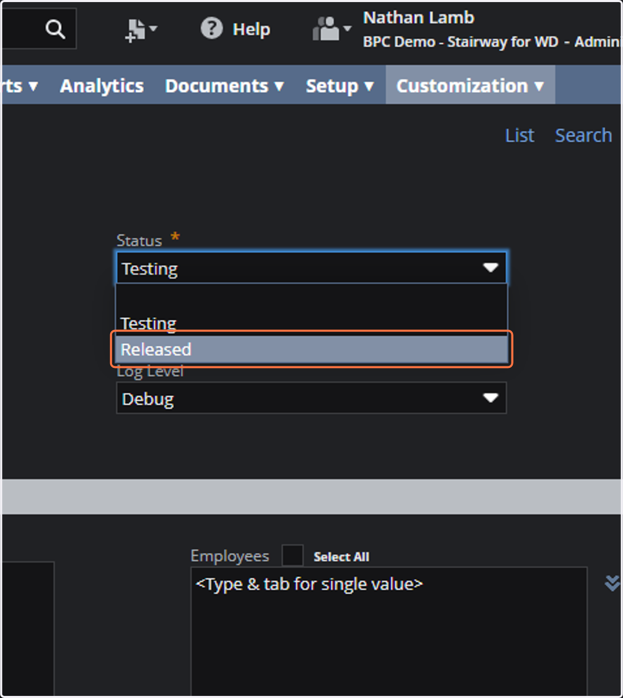Open the Customization menu
Image resolution: width=623 pixels, height=698 pixels.
click(470, 85)
